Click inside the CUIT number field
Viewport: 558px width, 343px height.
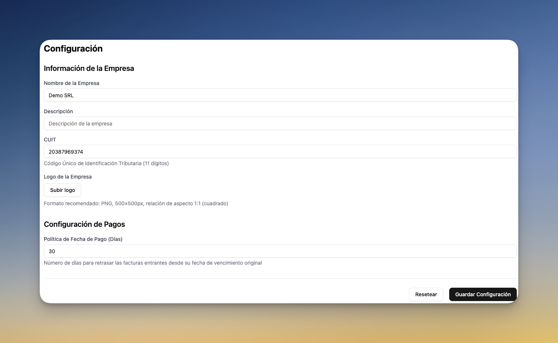coord(280,151)
